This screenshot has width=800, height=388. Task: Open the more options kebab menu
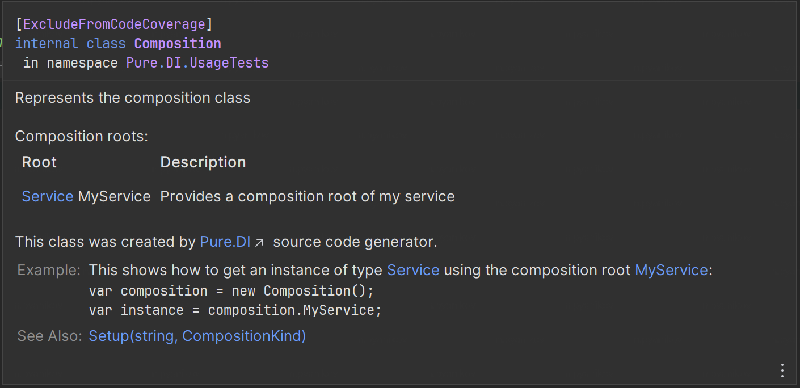click(x=782, y=370)
